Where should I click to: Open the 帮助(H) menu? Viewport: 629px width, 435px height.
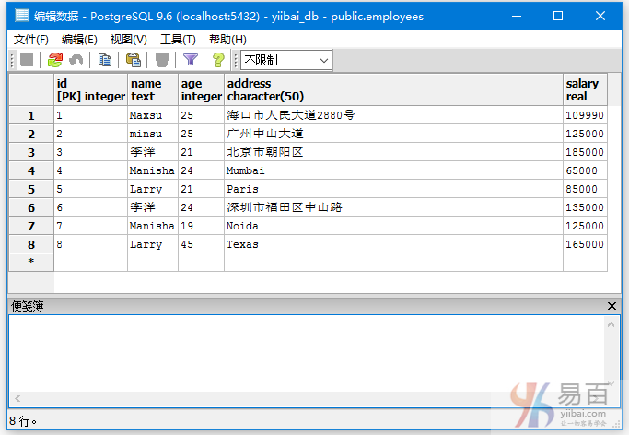[x=227, y=39]
